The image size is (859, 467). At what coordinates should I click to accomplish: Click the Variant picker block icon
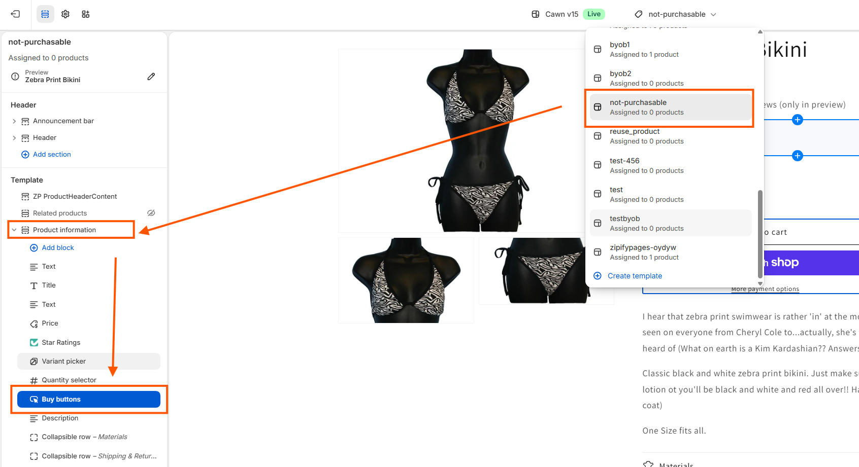[34, 362]
